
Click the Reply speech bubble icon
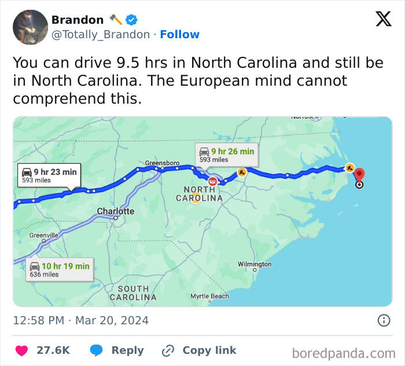(x=97, y=350)
